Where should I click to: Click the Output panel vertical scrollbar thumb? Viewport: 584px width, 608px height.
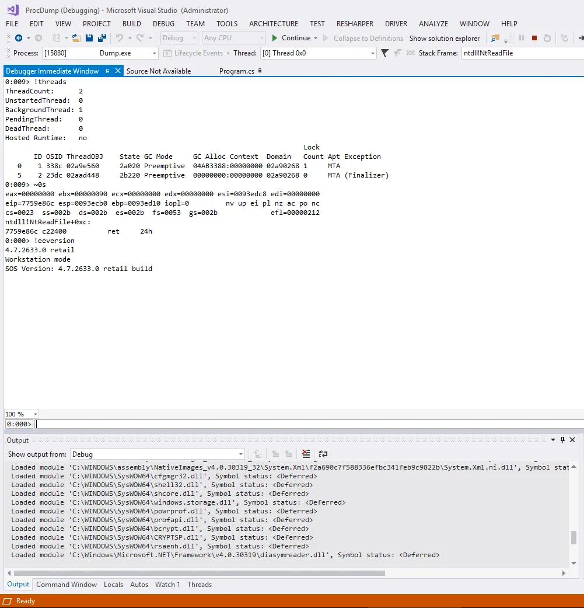574,537
